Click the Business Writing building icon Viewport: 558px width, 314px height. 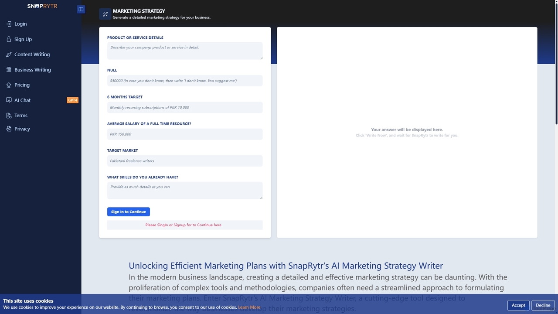coord(9,70)
